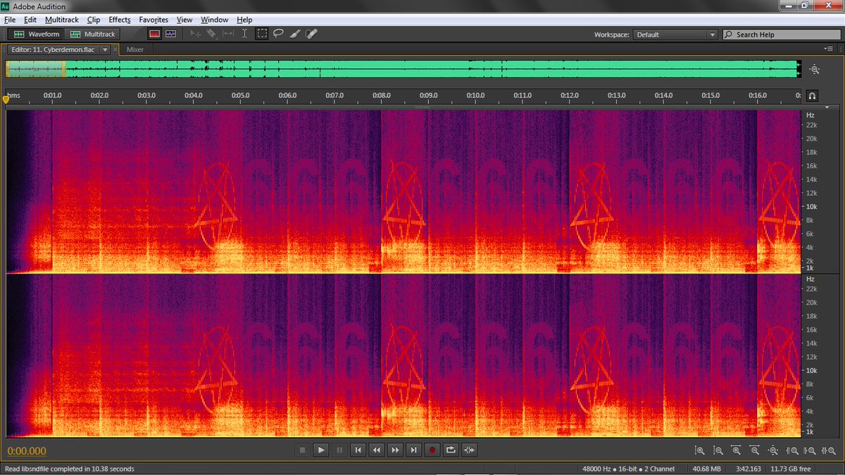
Task: Click the zoom navigator magnifier icon
Action: tap(815, 69)
